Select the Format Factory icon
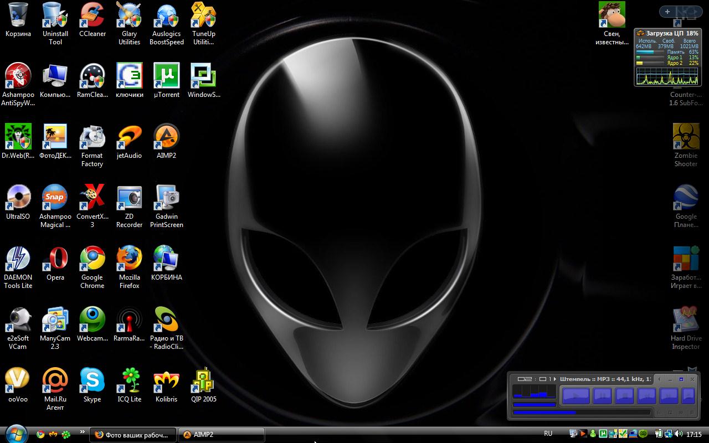Image resolution: width=709 pixels, height=443 pixels. [x=93, y=145]
